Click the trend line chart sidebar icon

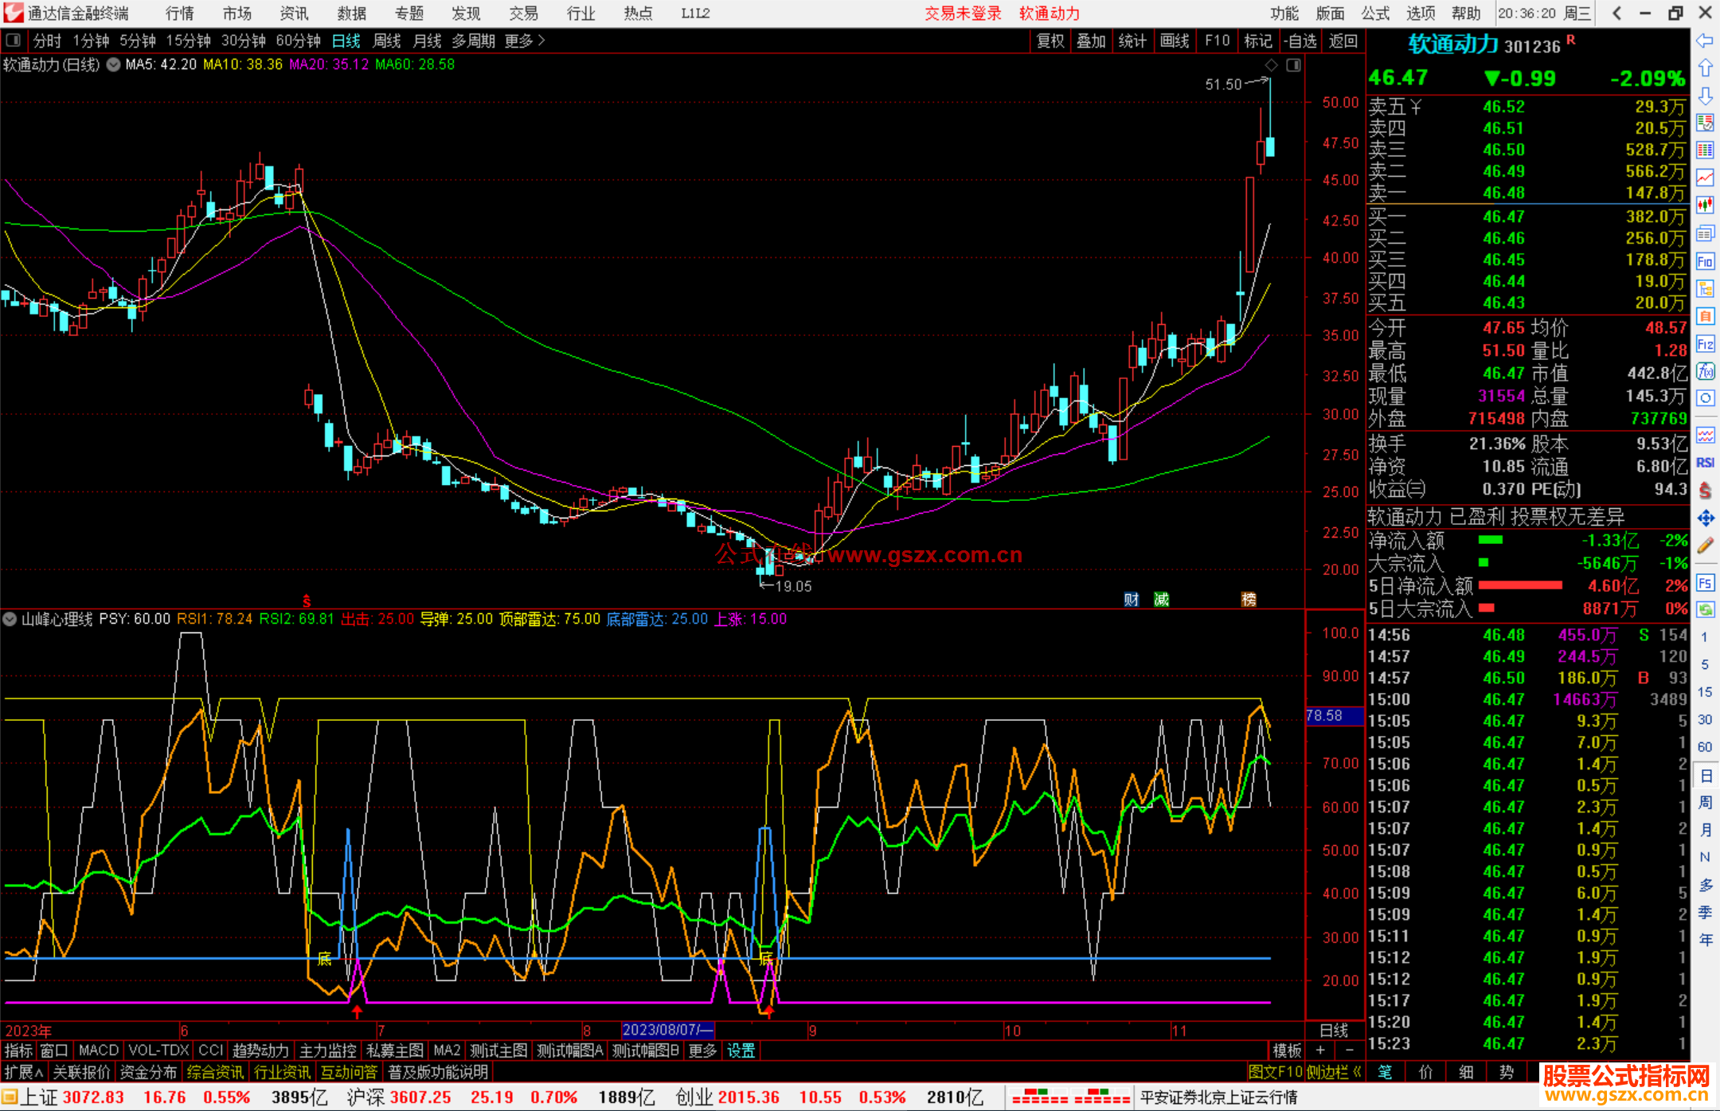tap(1705, 178)
